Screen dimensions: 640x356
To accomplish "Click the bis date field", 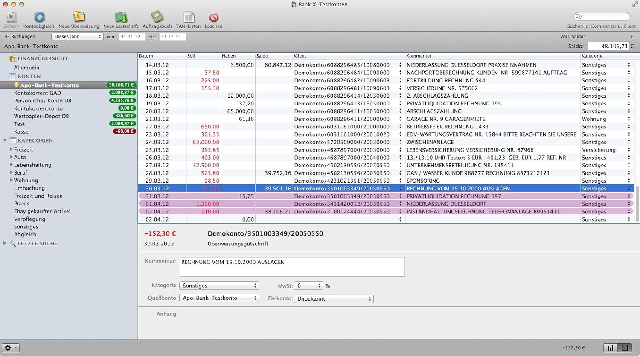I will [172, 37].
